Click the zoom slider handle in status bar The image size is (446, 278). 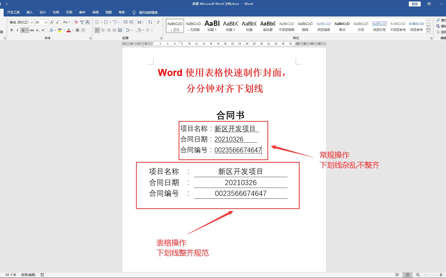tap(441, 275)
